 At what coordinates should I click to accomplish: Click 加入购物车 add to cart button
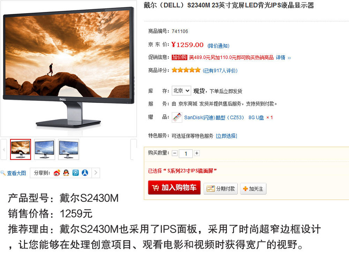coord(174,188)
